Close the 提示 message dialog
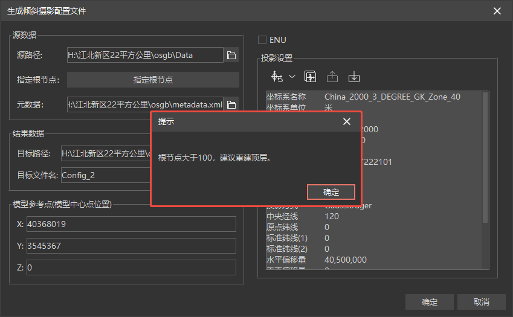The image size is (513, 317). (x=347, y=121)
